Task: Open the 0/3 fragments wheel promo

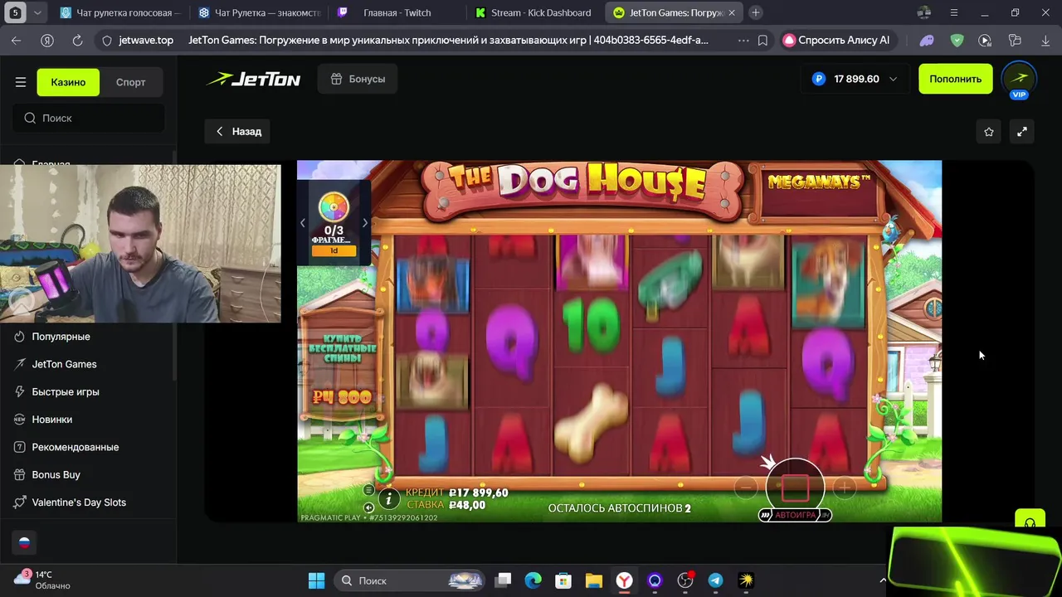Action: pos(334,224)
